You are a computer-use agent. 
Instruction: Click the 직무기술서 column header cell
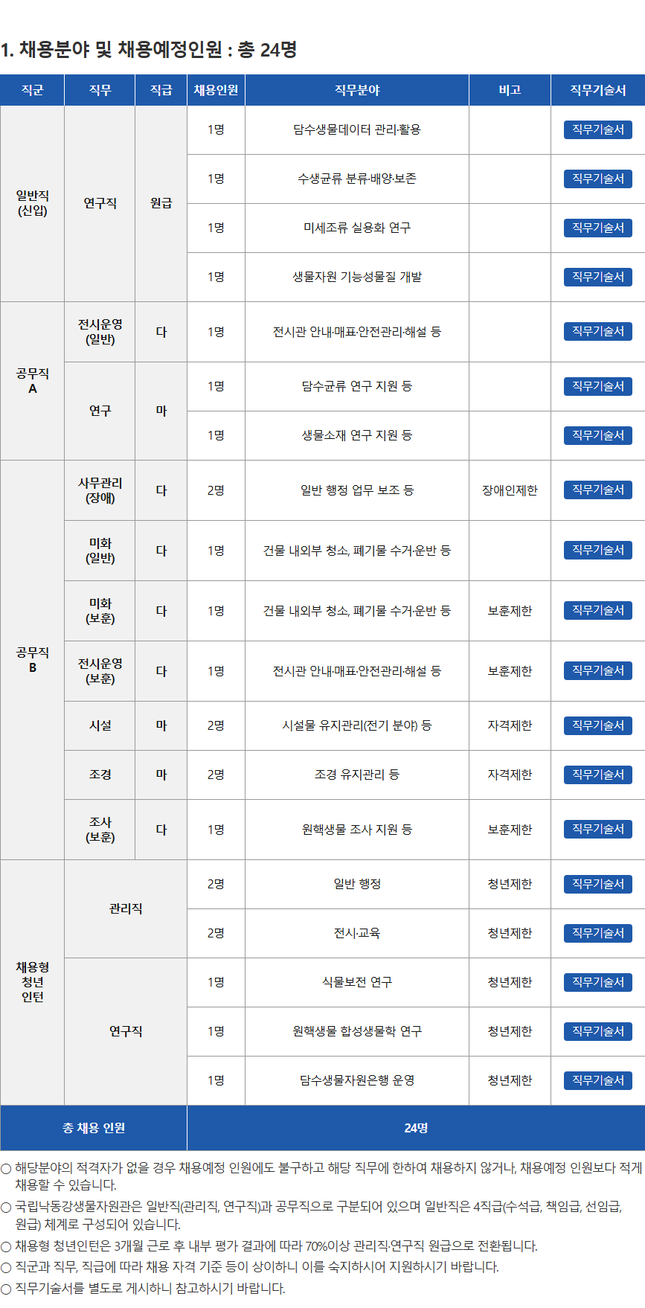pos(597,90)
